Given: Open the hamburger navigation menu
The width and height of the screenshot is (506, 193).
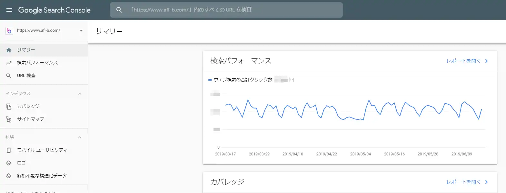Looking at the screenshot, I should click(x=9, y=10).
